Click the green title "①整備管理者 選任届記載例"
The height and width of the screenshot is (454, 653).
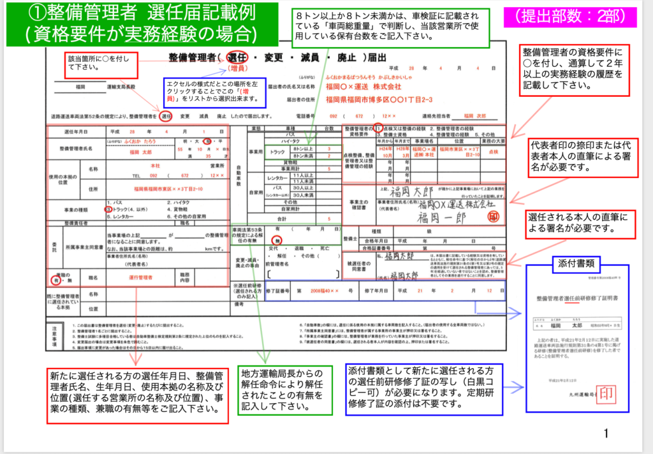(x=142, y=13)
